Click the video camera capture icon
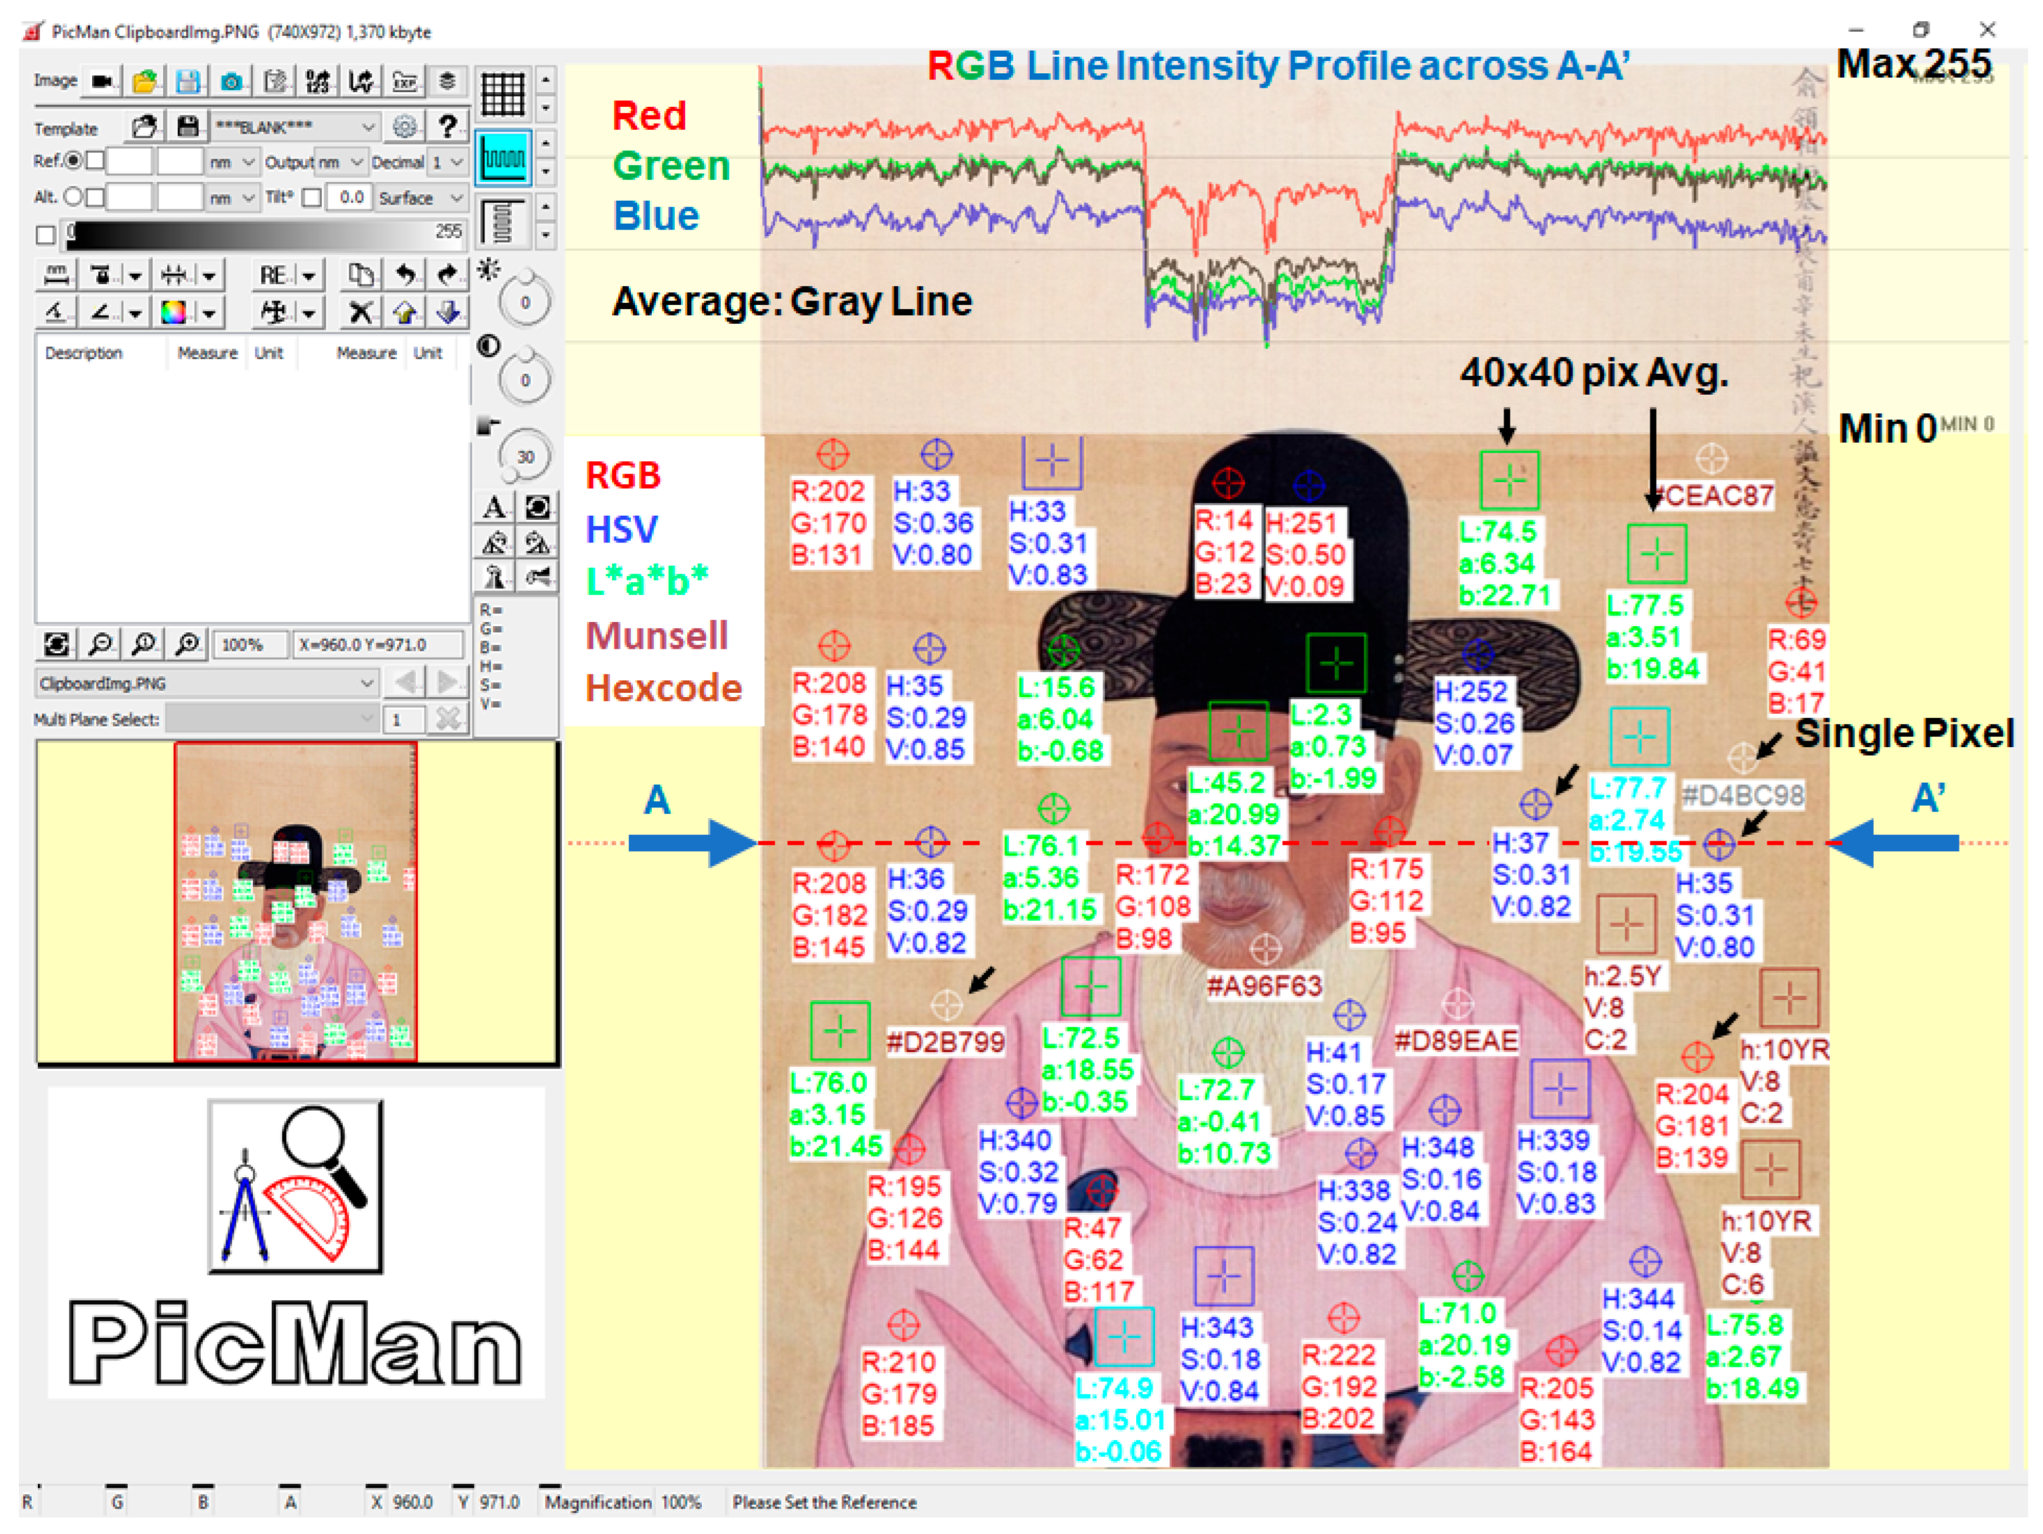Image resolution: width=2043 pixels, height=1534 pixels. pos(103,82)
